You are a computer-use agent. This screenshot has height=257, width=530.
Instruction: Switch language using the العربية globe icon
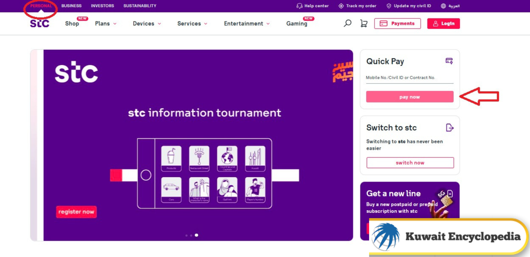click(444, 6)
